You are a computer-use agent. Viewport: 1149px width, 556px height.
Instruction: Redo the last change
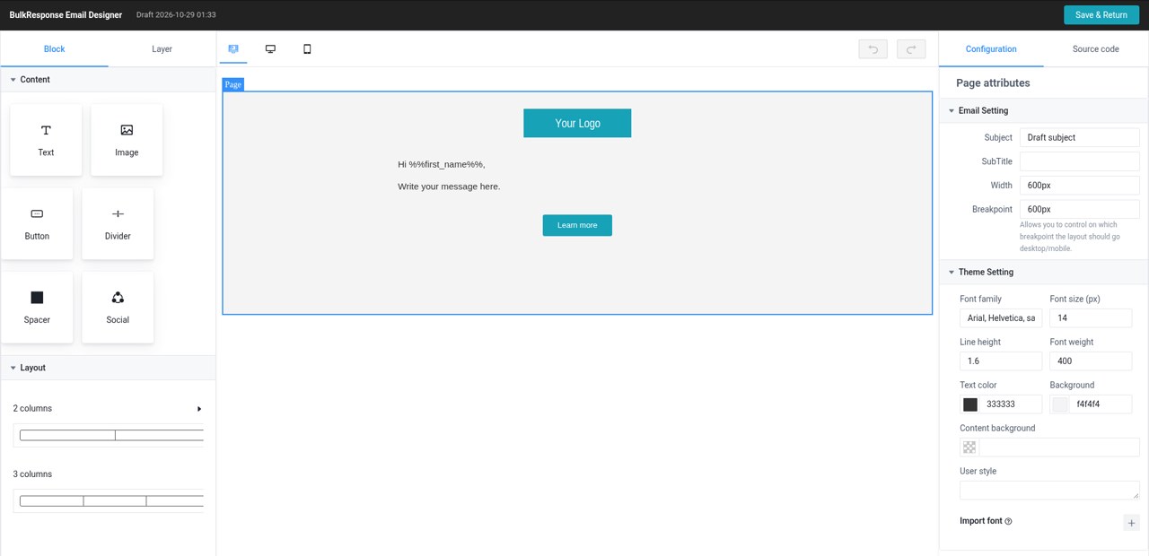[x=911, y=49]
